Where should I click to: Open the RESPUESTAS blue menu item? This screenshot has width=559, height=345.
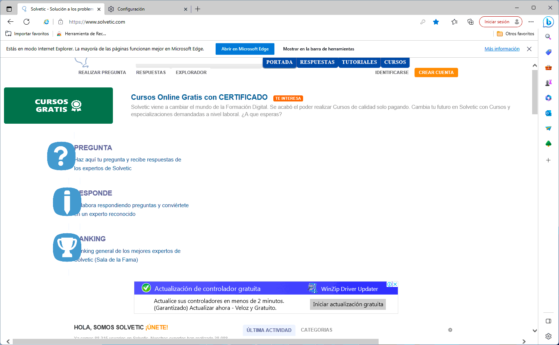click(317, 62)
